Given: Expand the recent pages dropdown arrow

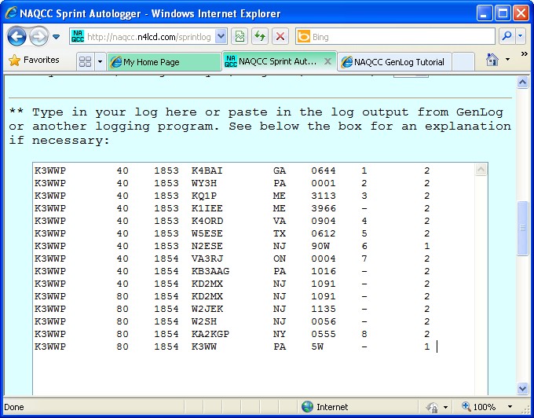Looking at the screenshot, I should click(x=57, y=37).
